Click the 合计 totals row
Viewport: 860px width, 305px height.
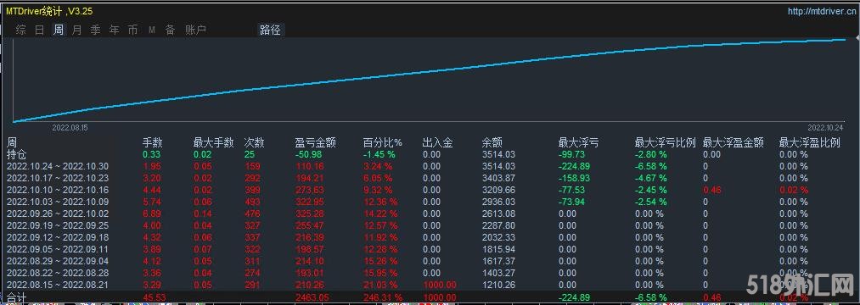[x=430, y=297]
